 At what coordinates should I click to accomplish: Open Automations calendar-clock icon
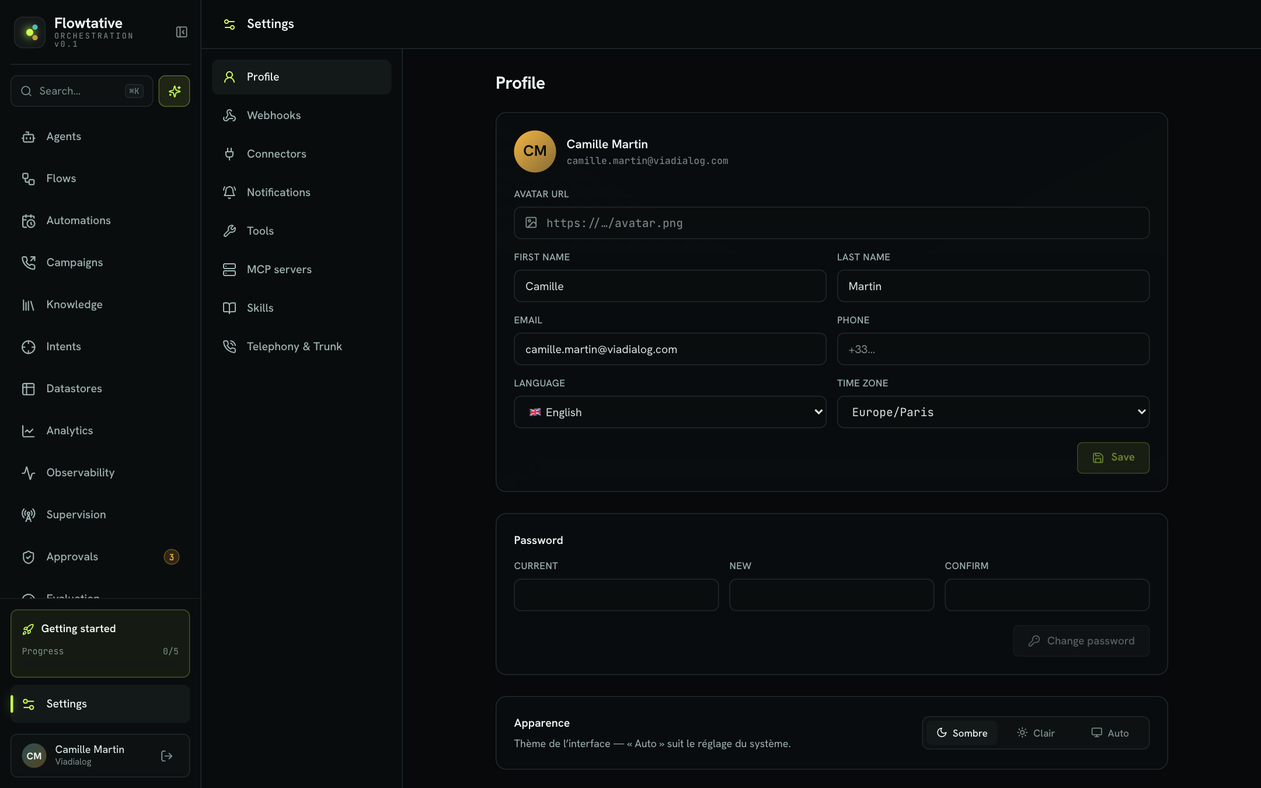point(29,221)
